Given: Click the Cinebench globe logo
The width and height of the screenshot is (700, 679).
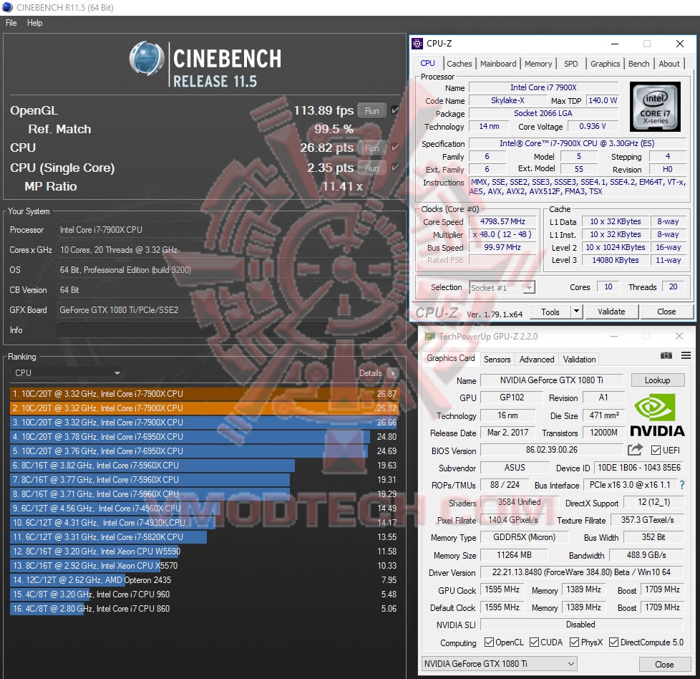Looking at the screenshot, I should 146,59.
